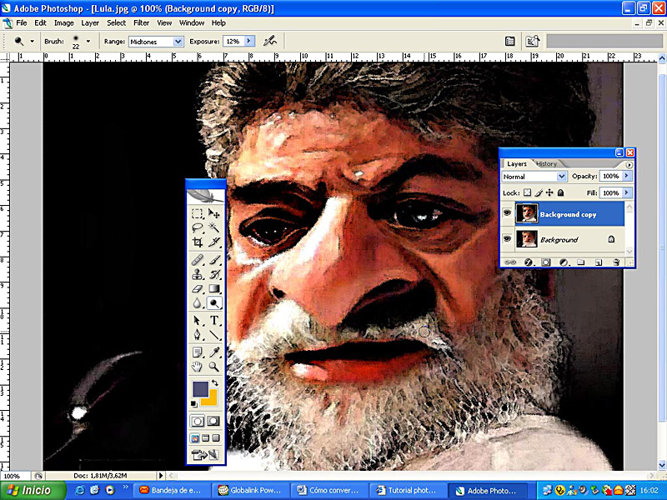Switch to the History tab
This screenshot has width=667, height=500.
click(x=546, y=163)
